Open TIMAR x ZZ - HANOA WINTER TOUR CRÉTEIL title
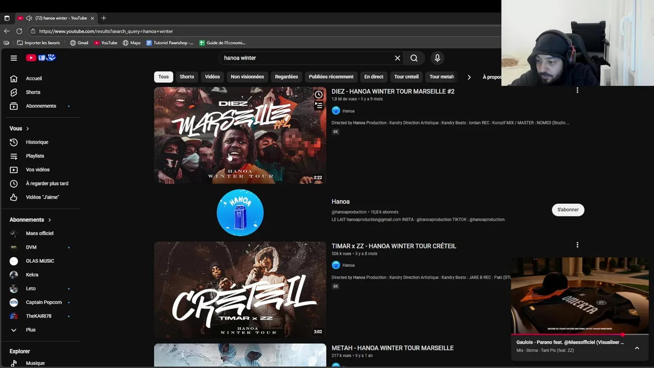Viewport: 654px width, 368px height. [x=394, y=246]
